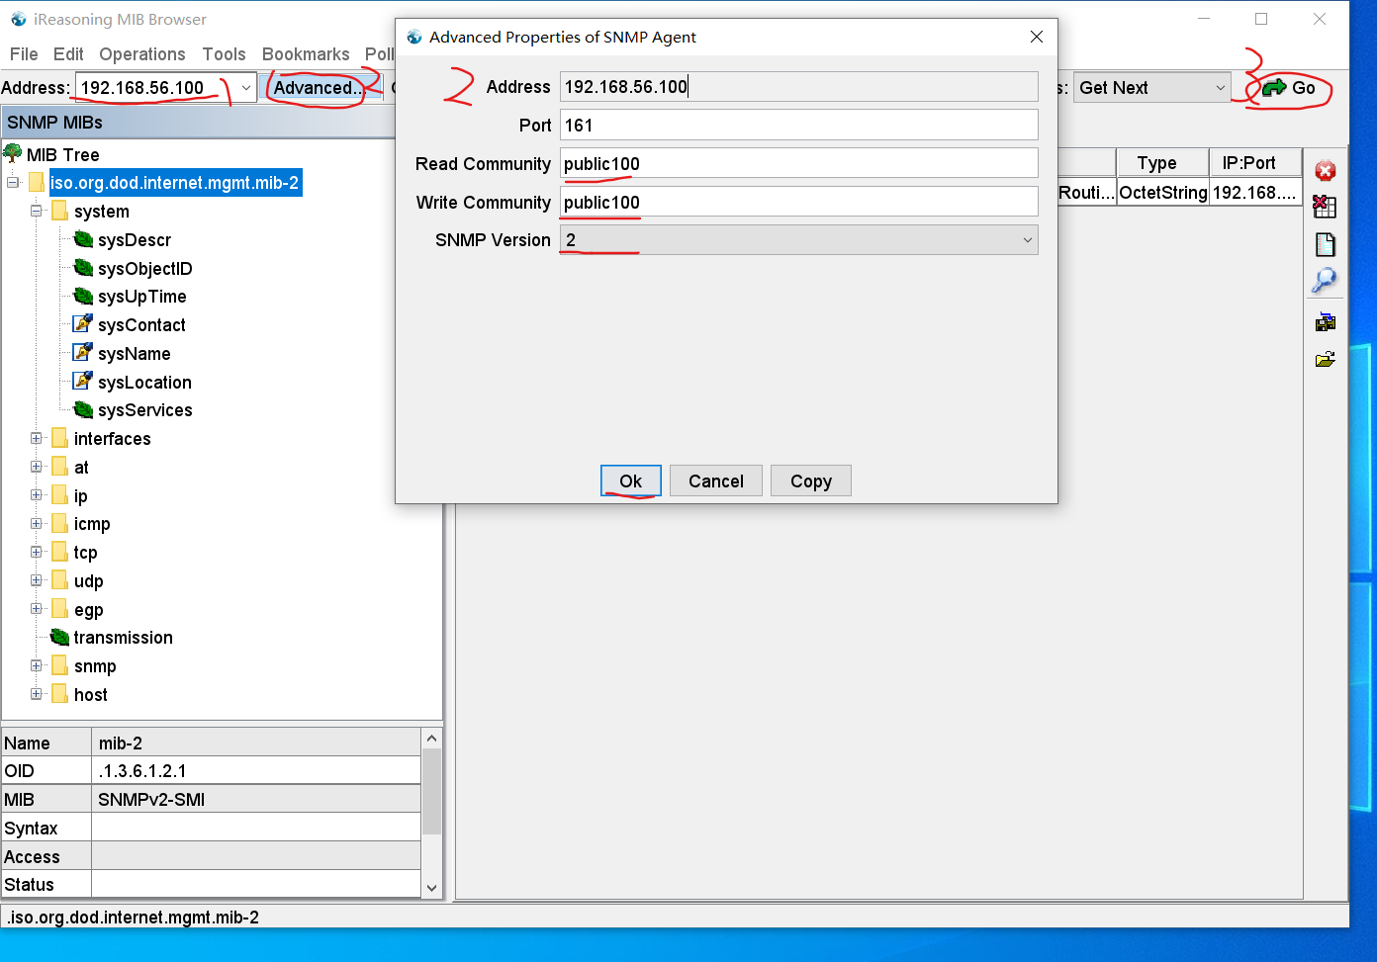Click the sysUpTime node in the tree
This screenshot has width=1377, height=962.
pos(143,296)
